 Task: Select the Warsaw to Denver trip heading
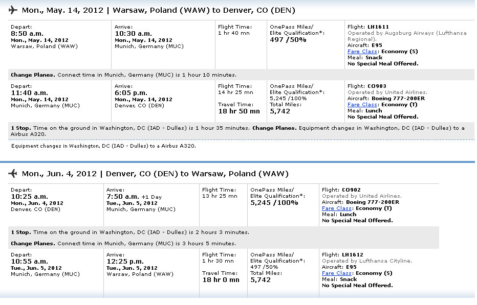[159, 10]
